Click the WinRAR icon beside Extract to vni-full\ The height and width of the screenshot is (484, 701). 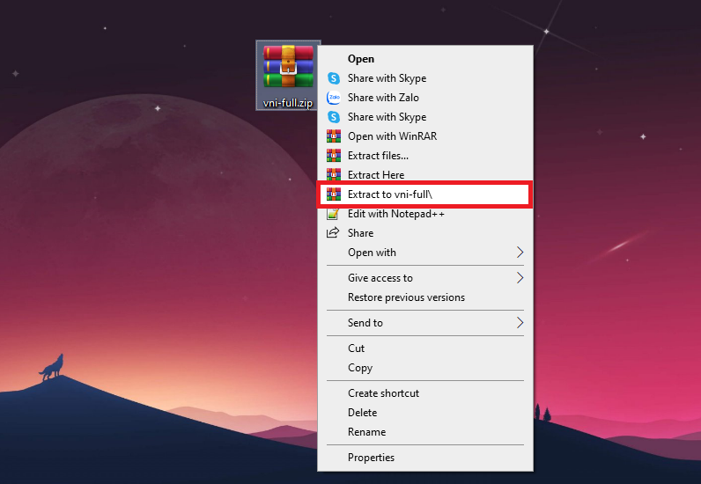[334, 194]
